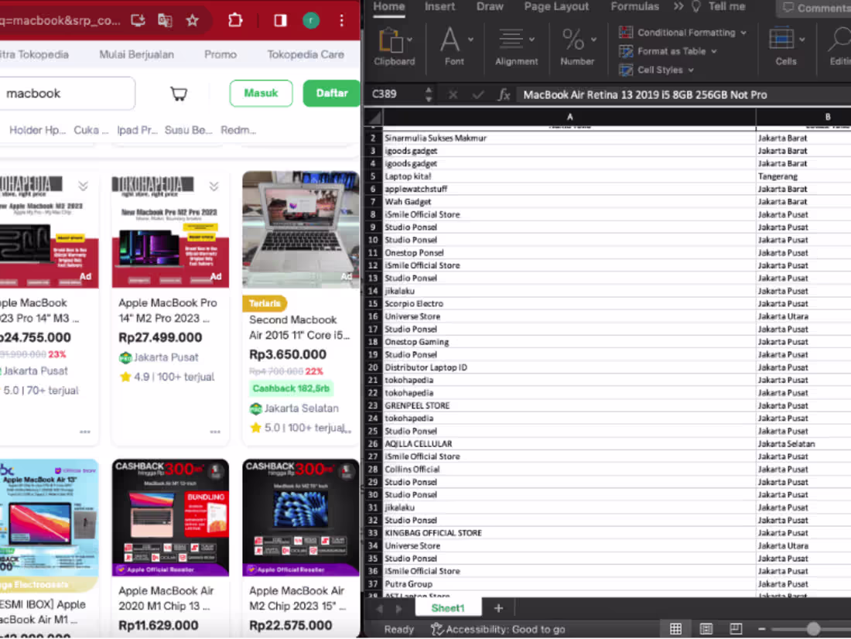Expand the Cells group dropdown arrow
Image resolution: width=851 pixels, height=639 pixels.
click(x=801, y=39)
